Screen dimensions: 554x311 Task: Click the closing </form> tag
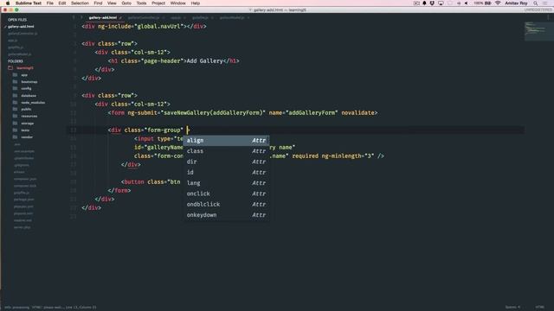click(x=119, y=190)
